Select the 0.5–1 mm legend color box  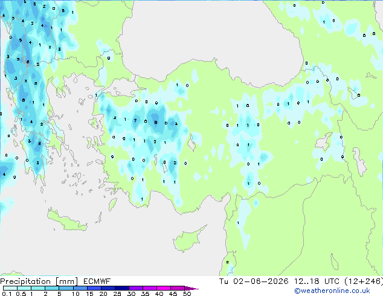pyautogui.click(x=24, y=288)
